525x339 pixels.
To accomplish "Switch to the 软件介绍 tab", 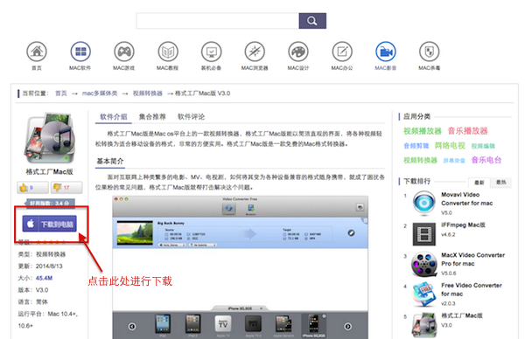I will pos(114,117).
